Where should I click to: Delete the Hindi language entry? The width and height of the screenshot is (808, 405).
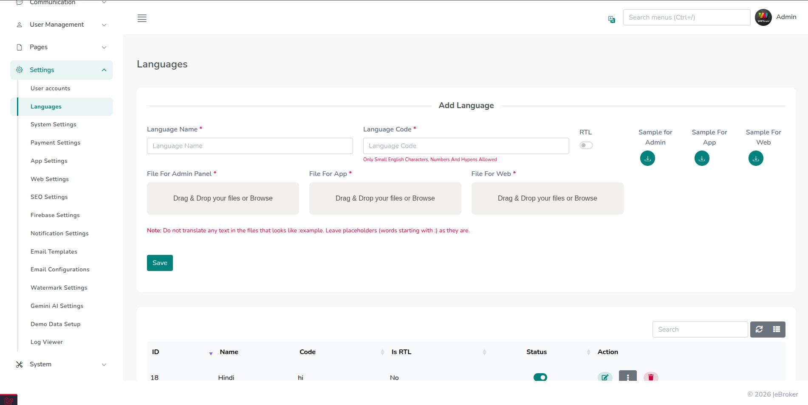651,377
